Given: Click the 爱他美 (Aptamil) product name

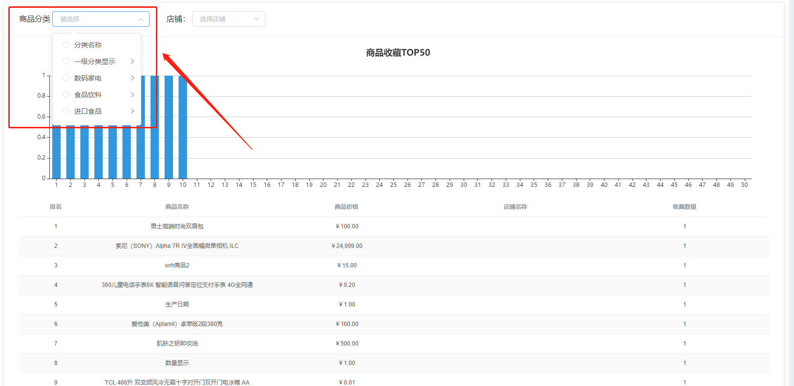Looking at the screenshot, I should click(x=177, y=324).
